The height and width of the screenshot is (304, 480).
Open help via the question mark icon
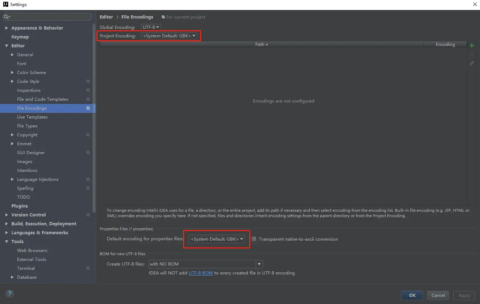(x=10, y=294)
